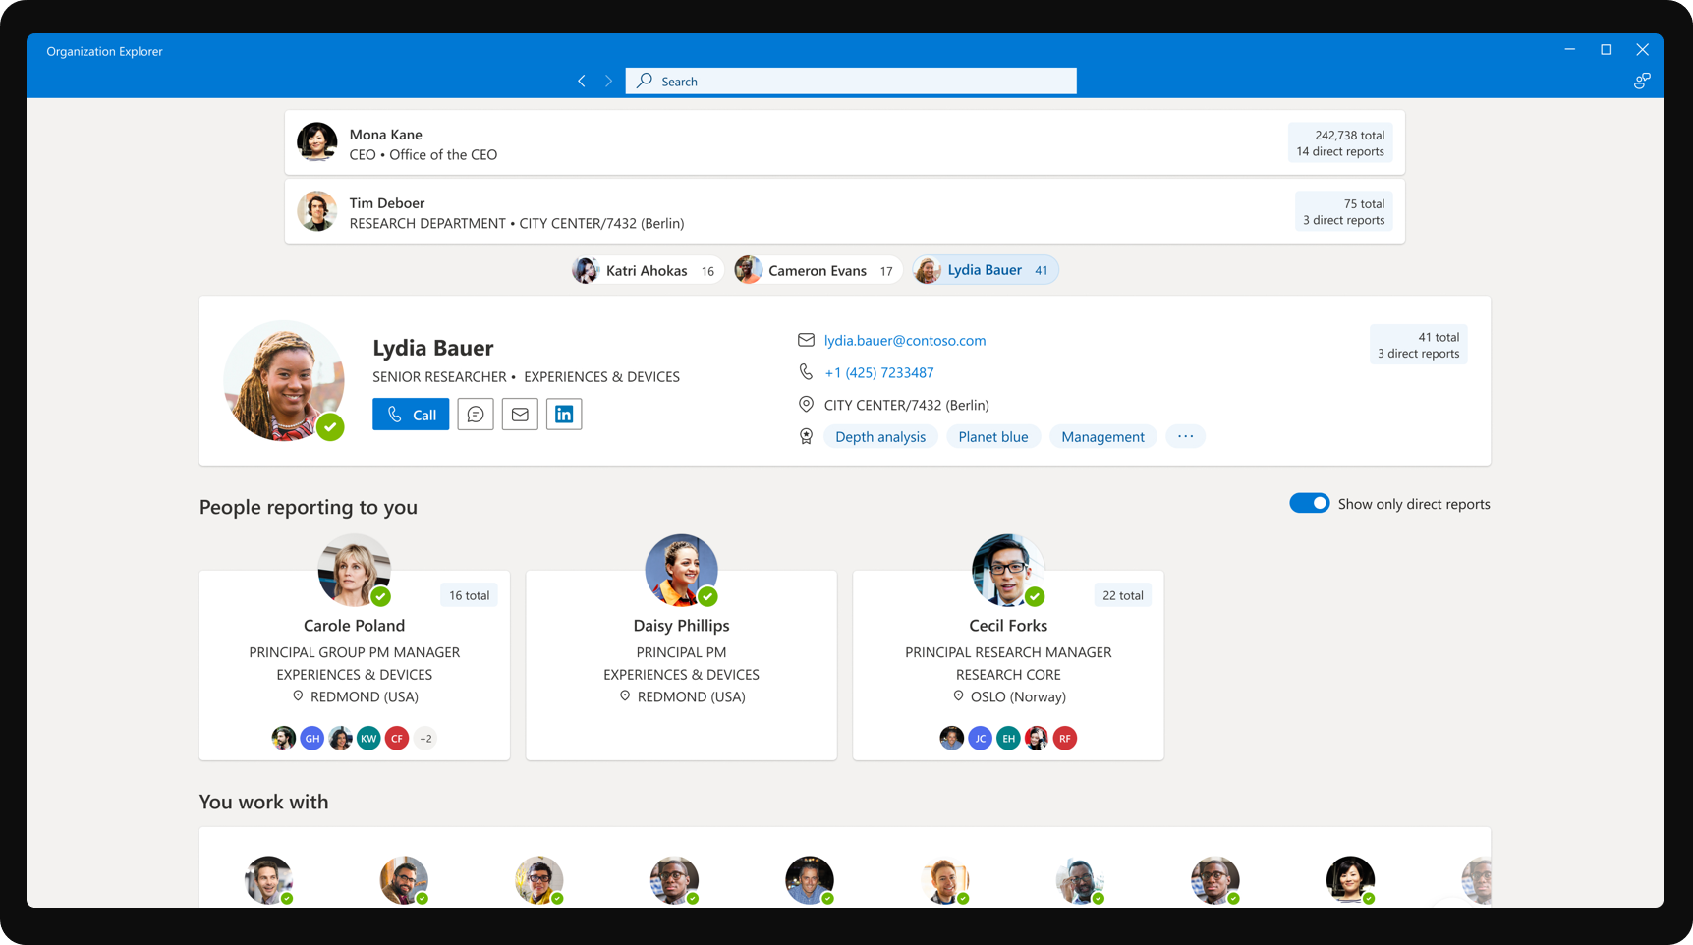
Task: Navigate forward with the right arrow
Action: pyautogui.click(x=608, y=82)
